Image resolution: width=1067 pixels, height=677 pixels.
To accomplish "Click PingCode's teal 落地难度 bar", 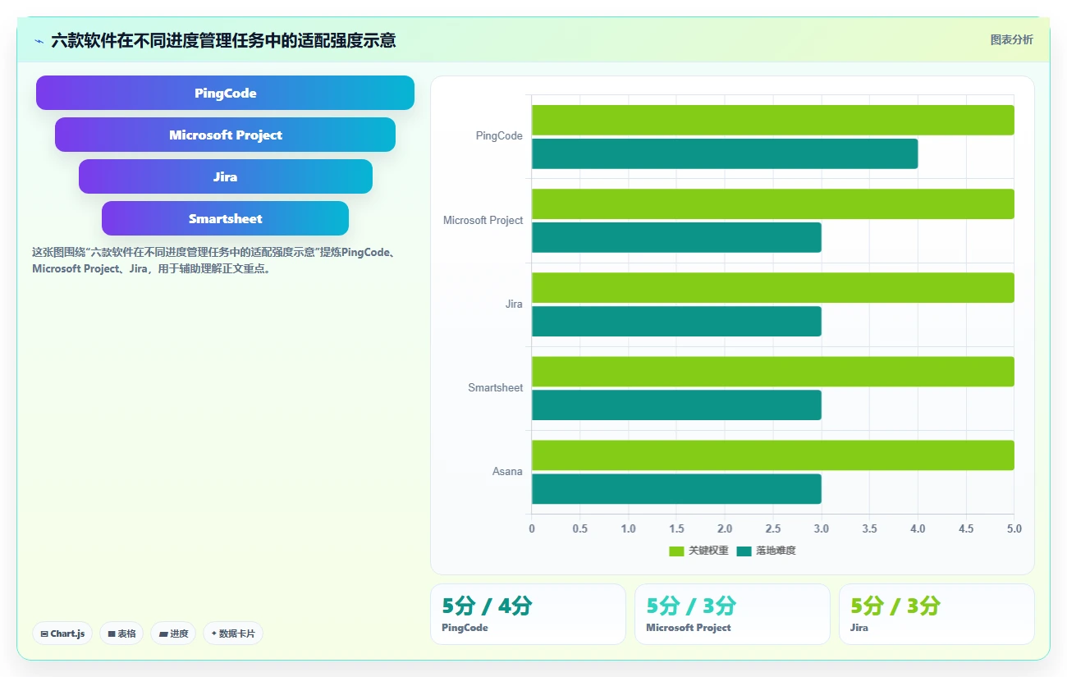I will (x=725, y=153).
